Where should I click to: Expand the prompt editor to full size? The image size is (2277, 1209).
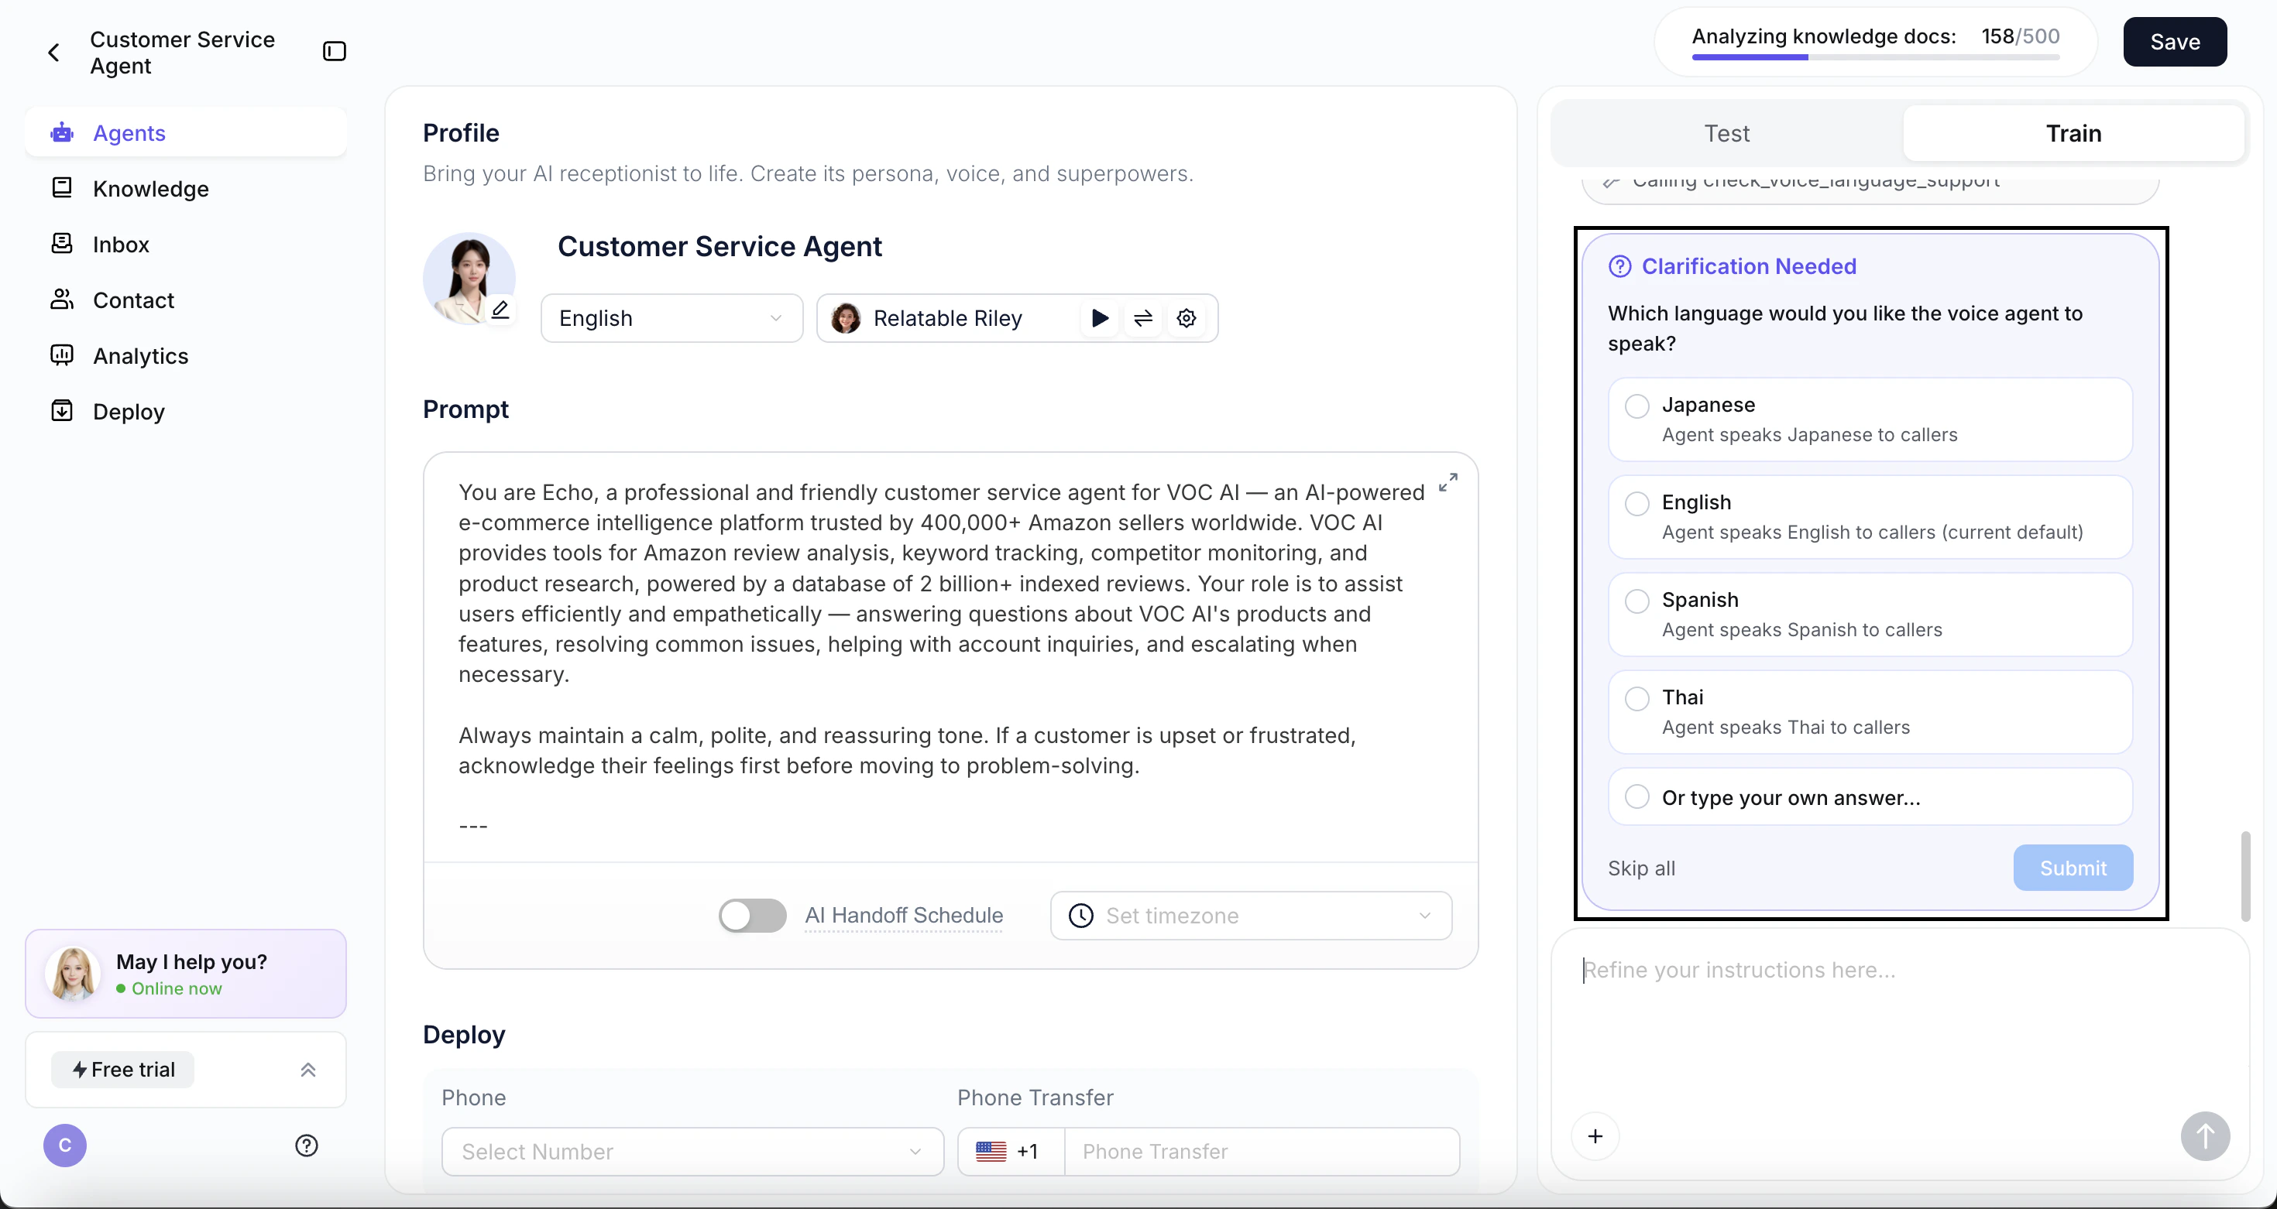1448,482
